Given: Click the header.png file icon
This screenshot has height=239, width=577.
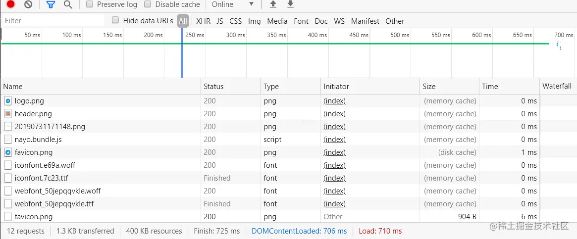Looking at the screenshot, I should (x=8, y=114).
